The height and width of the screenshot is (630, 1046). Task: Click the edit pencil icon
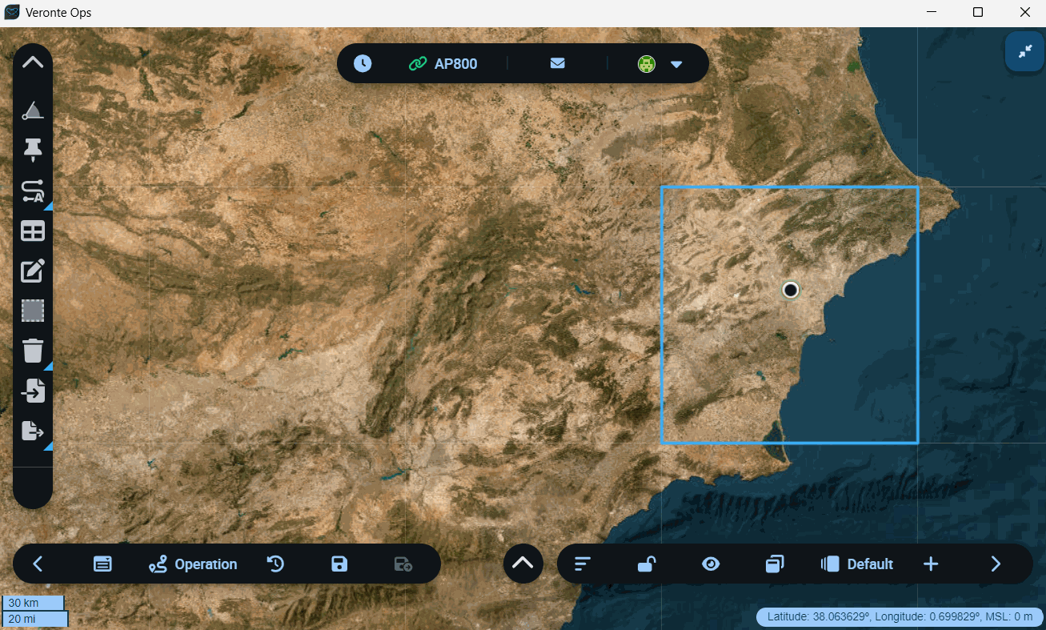click(x=33, y=271)
